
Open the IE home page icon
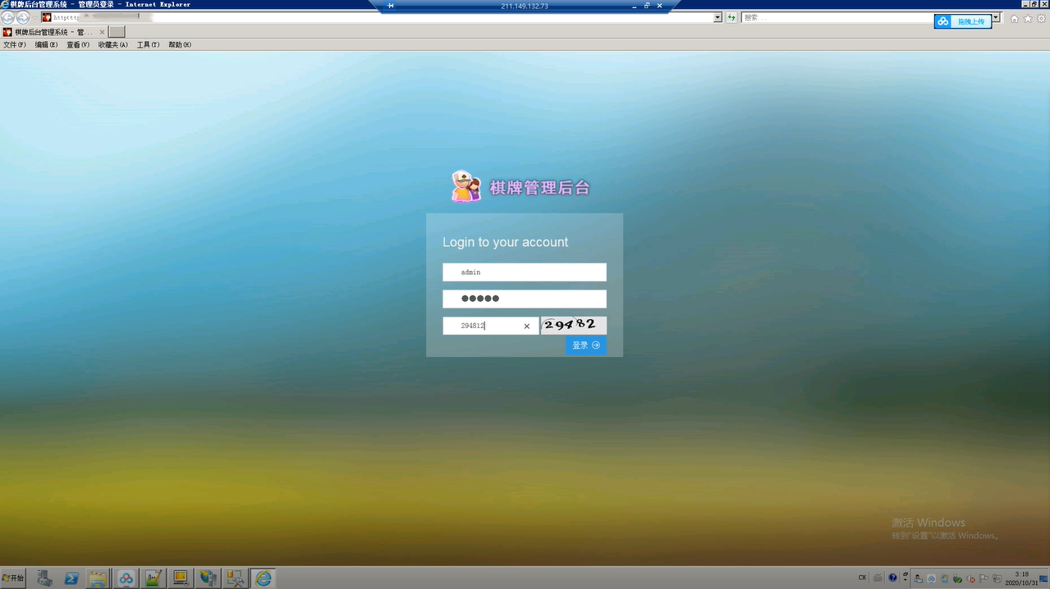[x=1015, y=19]
